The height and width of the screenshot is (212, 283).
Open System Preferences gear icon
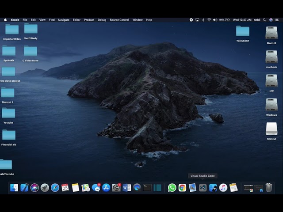(x=116, y=188)
